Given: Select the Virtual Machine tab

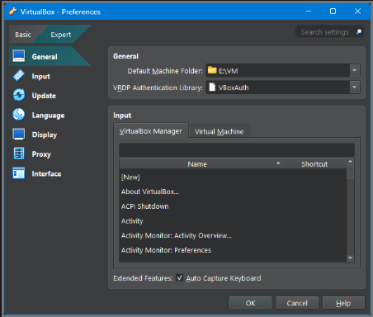Looking at the screenshot, I should coord(220,131).
